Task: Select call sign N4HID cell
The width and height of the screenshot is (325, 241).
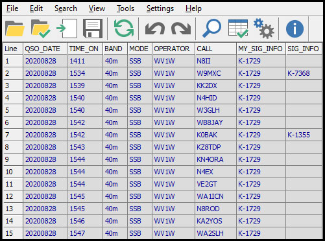Action: [216, 98]
